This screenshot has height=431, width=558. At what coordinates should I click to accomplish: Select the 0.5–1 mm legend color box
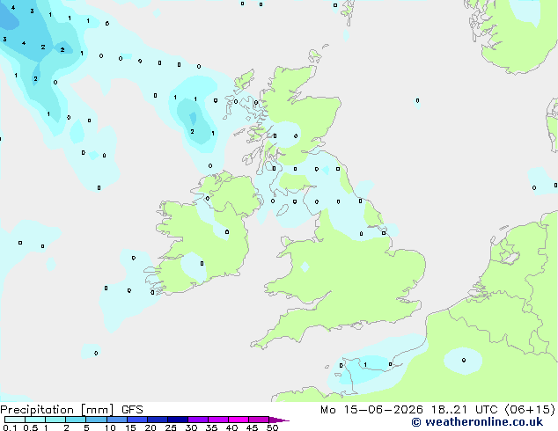pyautogui.click(x=35, y=420)
